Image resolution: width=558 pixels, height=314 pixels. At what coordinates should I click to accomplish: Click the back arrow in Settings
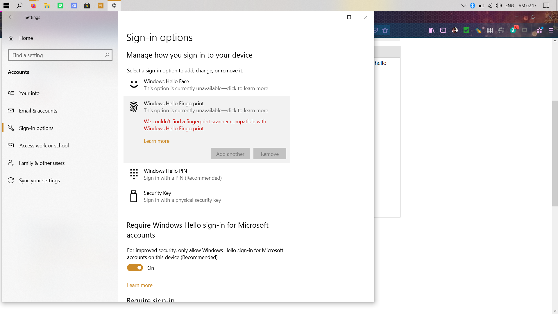pyautogui.click(x=11, y=17)
